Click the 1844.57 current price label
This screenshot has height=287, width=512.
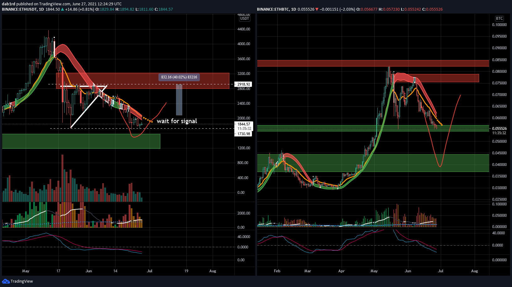[x=244, y=124]
